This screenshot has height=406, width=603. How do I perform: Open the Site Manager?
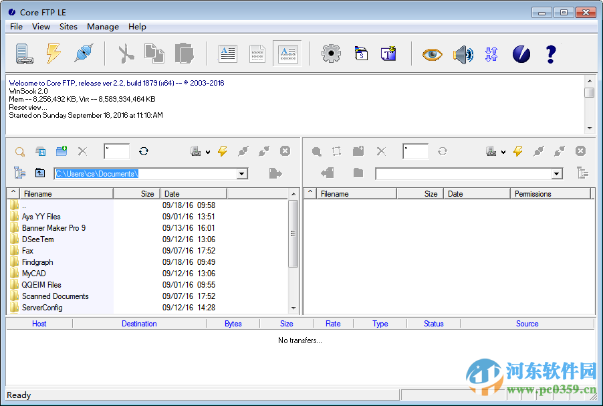point(24,53)
